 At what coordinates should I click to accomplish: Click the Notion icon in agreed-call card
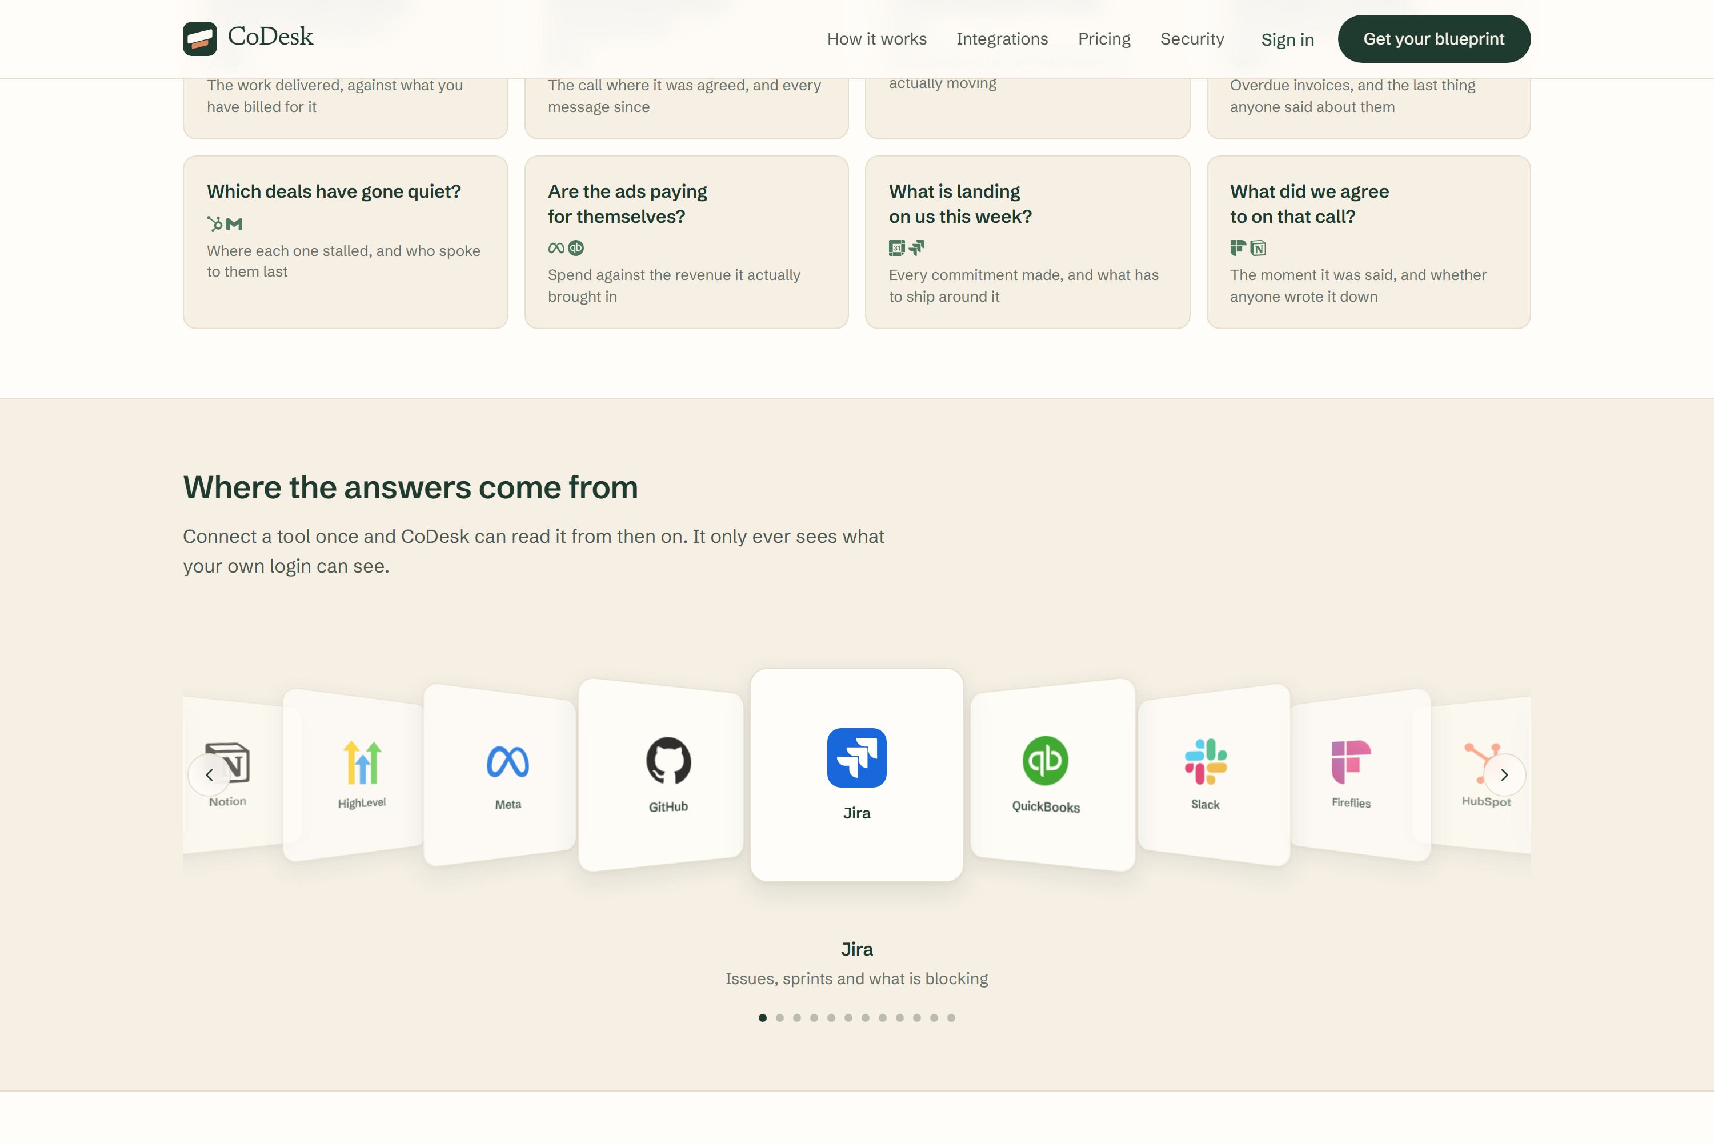coord(1258,248)
